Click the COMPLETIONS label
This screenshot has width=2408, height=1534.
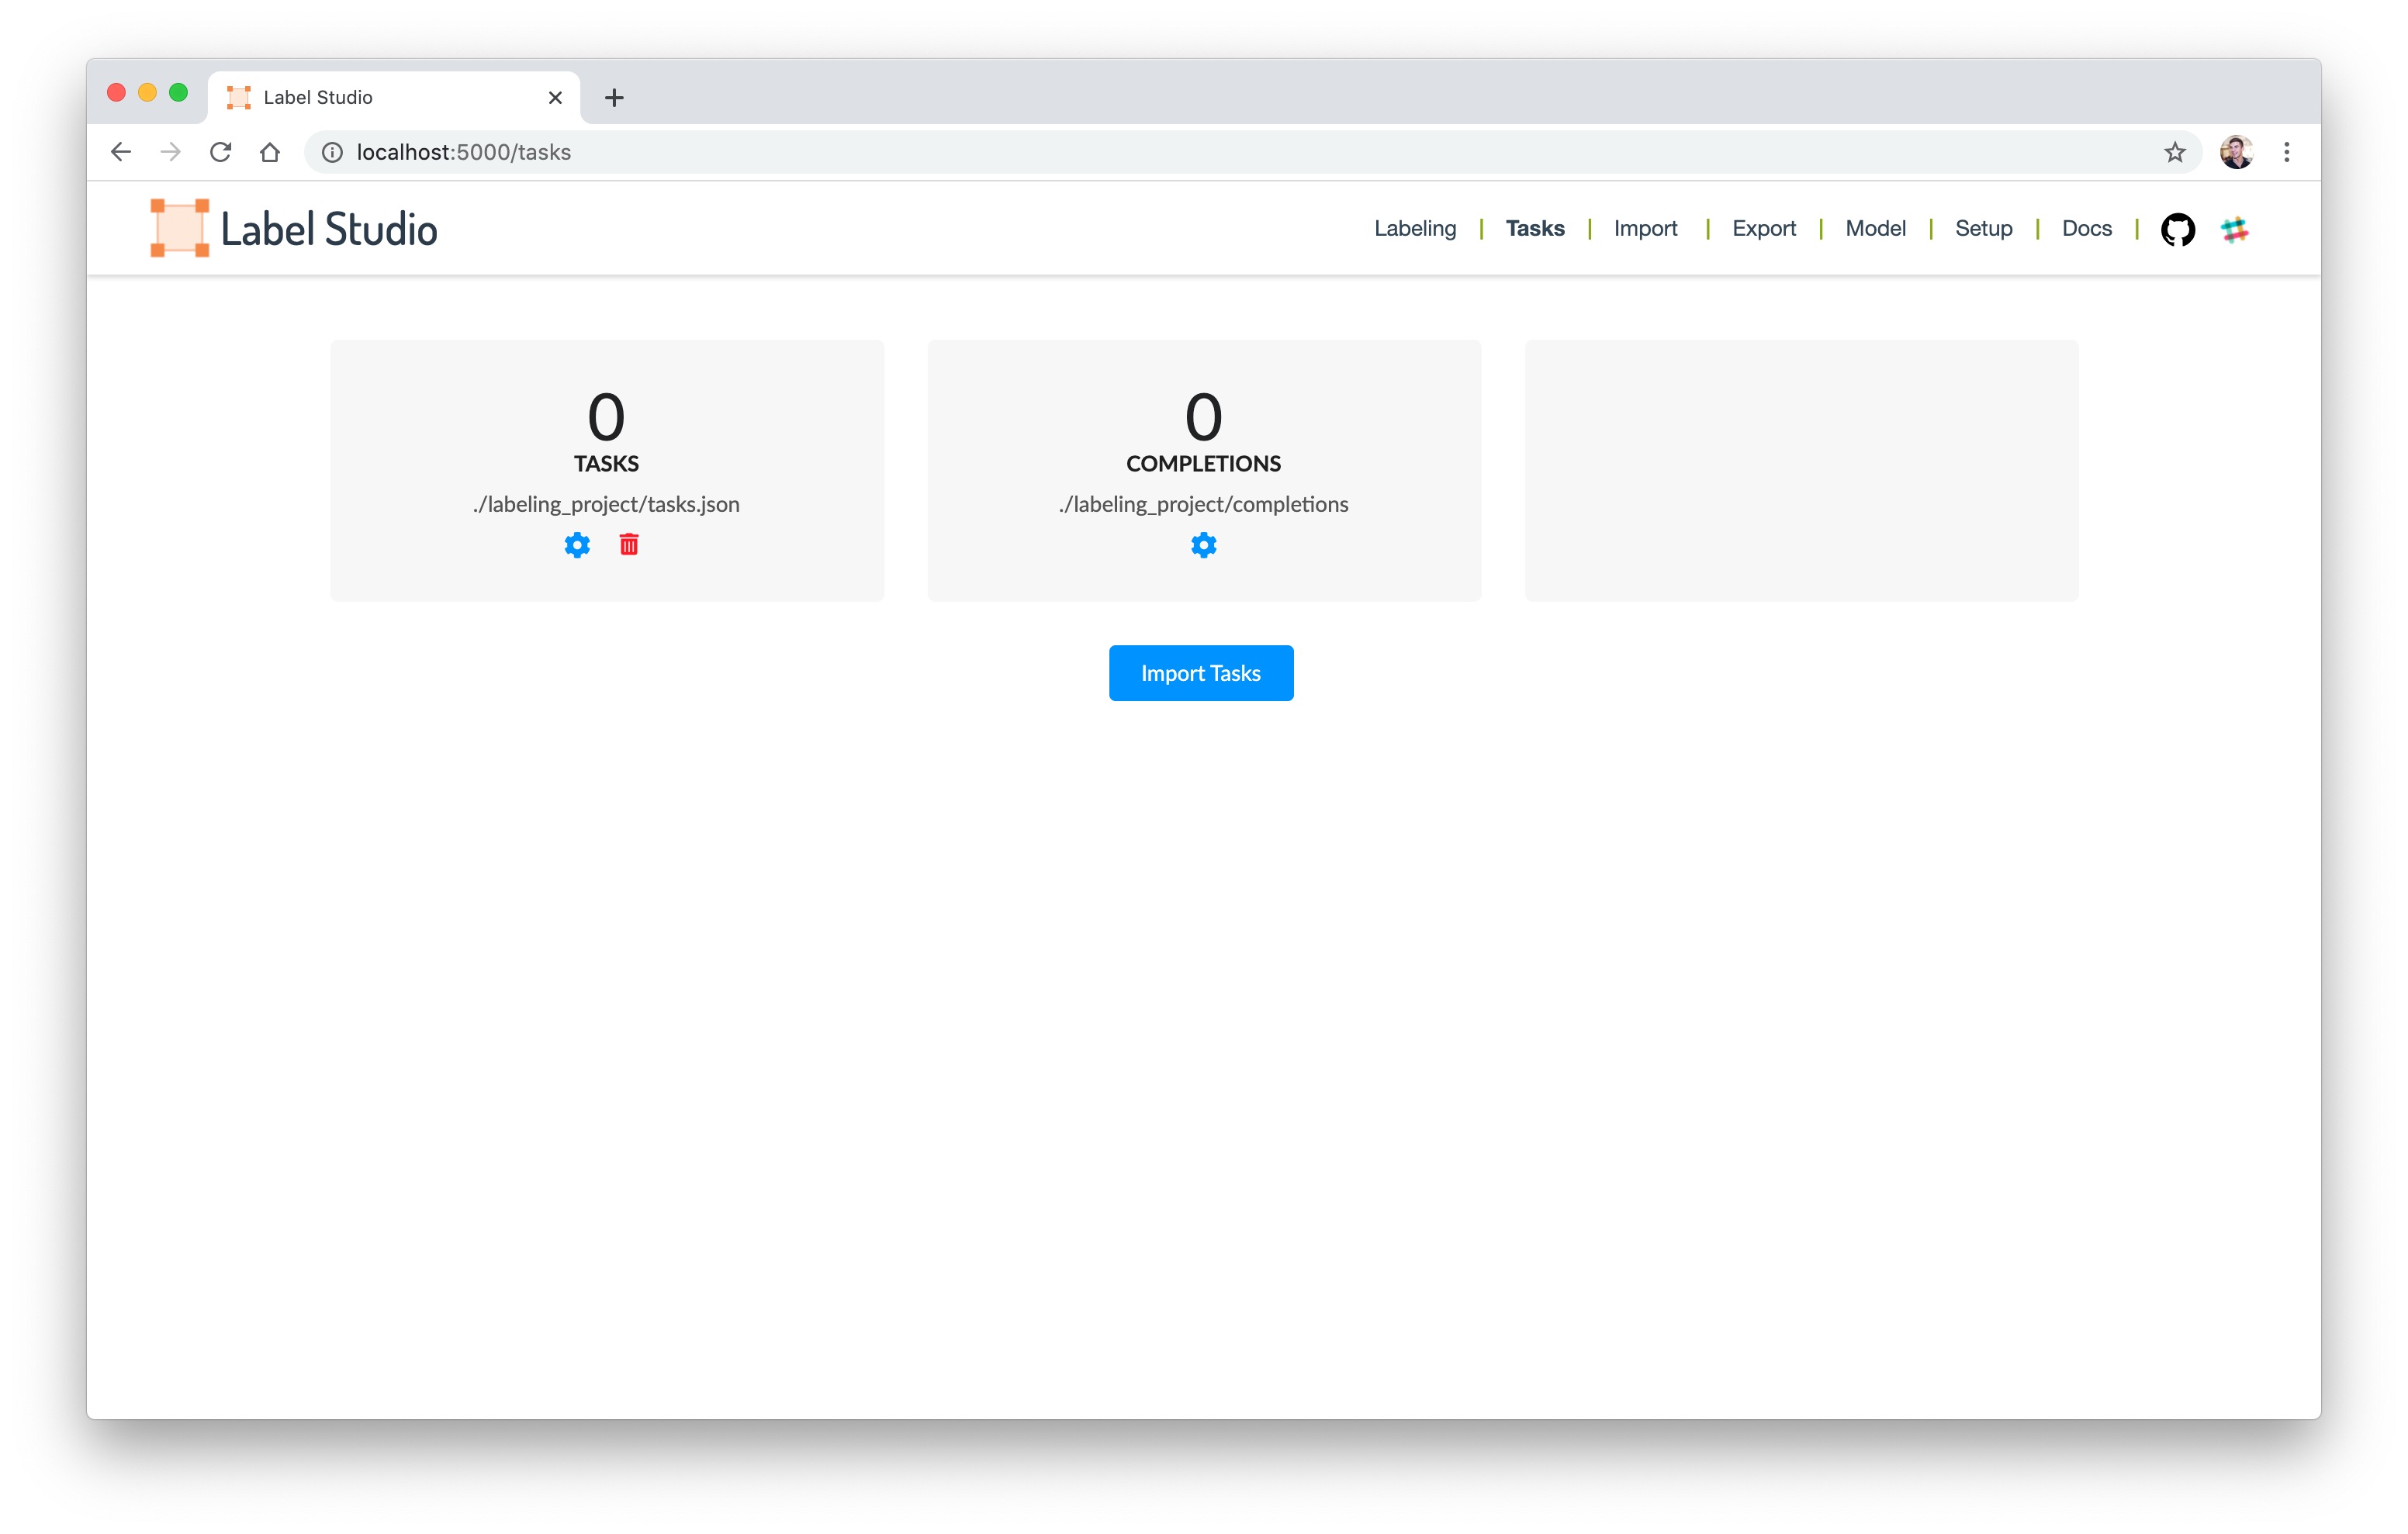[1204, 464]
